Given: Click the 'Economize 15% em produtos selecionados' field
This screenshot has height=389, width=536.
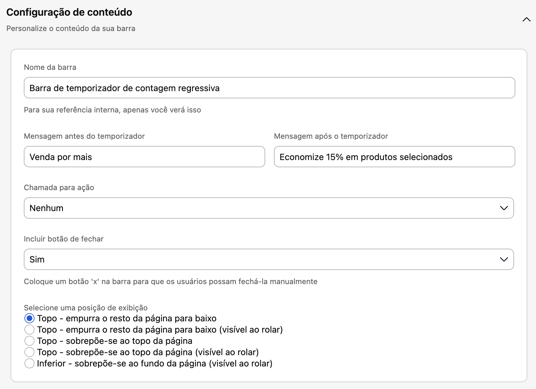Looking at the screenshot, I should tap(394, 157).
